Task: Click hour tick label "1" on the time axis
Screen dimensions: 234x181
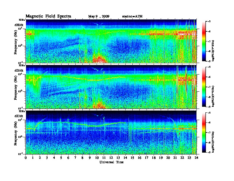Action: click(x=33, y=158)
